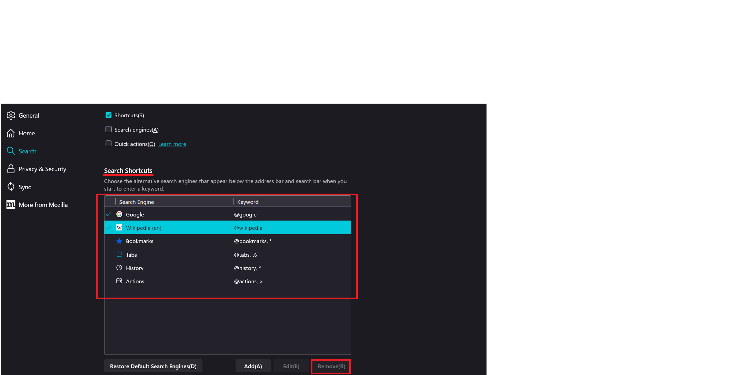Toggle the checkmark beside Wikipedia (en)
Viewport: 733px width, 375px height.
tap(109, 228)
